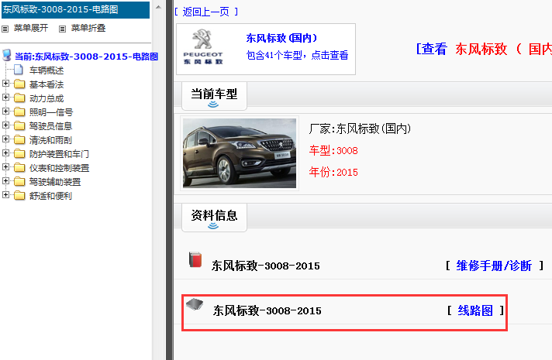This screenshot has height=360, width=552.
Task: Click the 车型:3008 text
Action: pyautogui.click(x=333, y=150)
